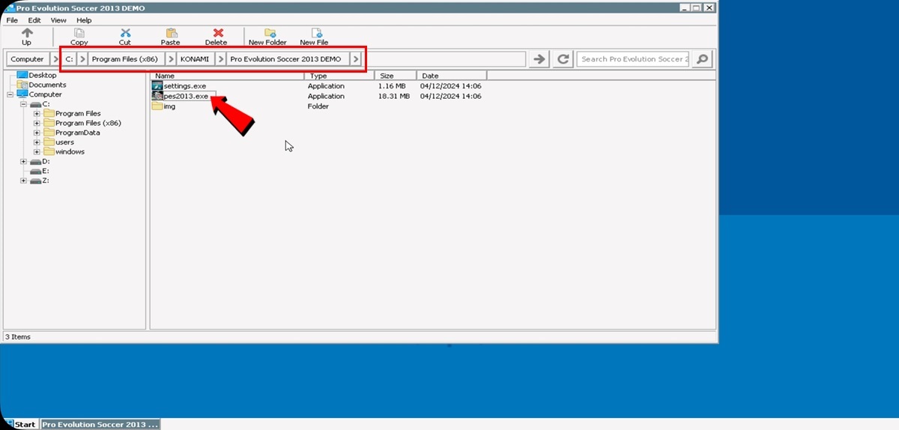Click the go arrow next to address bar
Image resolution: width=899 pixels, height=430 pixels.
tap(539, 59)
